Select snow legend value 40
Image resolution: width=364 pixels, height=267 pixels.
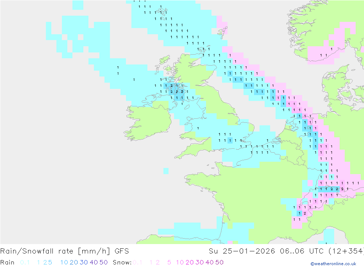(210, 262)
